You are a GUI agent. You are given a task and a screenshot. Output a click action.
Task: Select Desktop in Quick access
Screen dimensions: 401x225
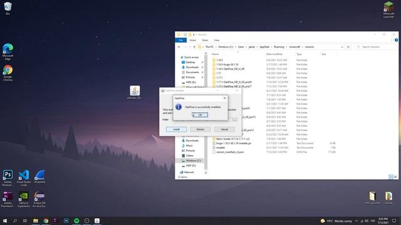190,62
